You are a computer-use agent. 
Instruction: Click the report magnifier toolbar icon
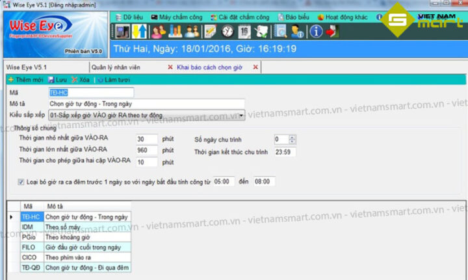(280, 31)
